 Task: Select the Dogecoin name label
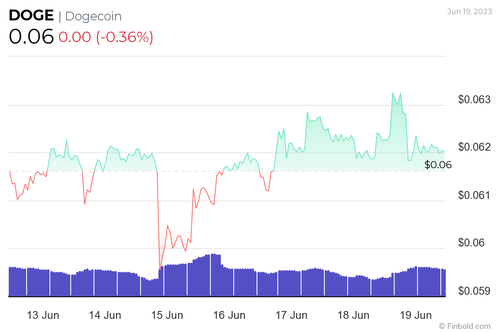tap(94, 16)
